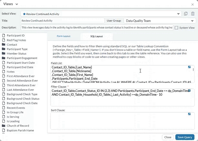198x141 pixels.
Task: Toggle the System View checkbox
Action: pos(176,28)
